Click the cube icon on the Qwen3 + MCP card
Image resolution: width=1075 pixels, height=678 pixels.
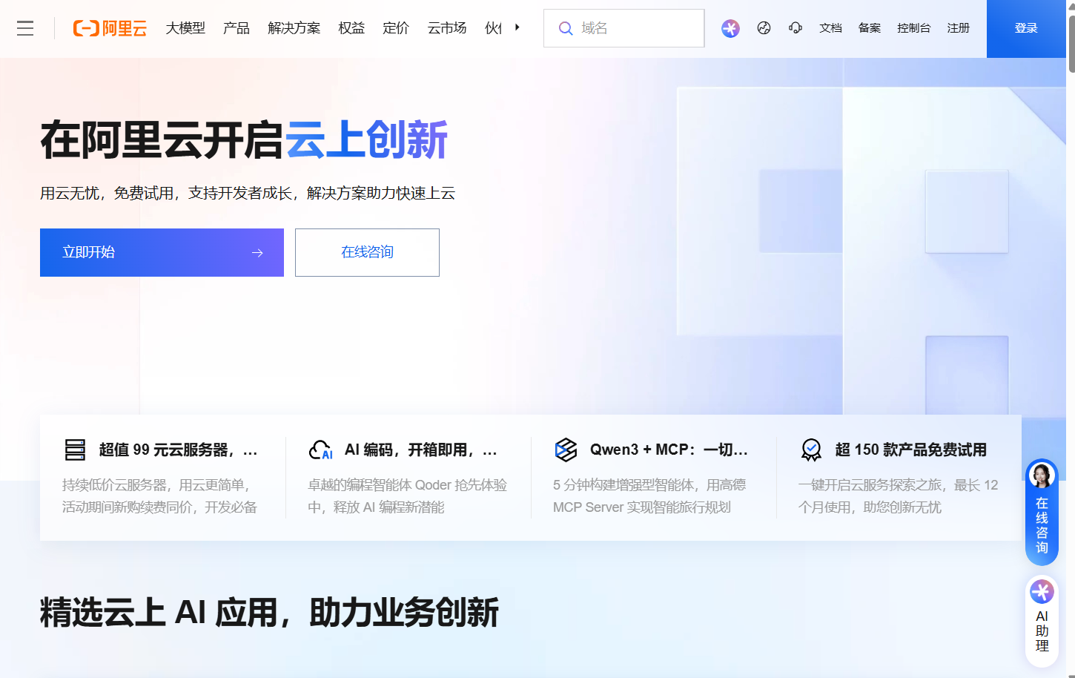click(566, 450)
